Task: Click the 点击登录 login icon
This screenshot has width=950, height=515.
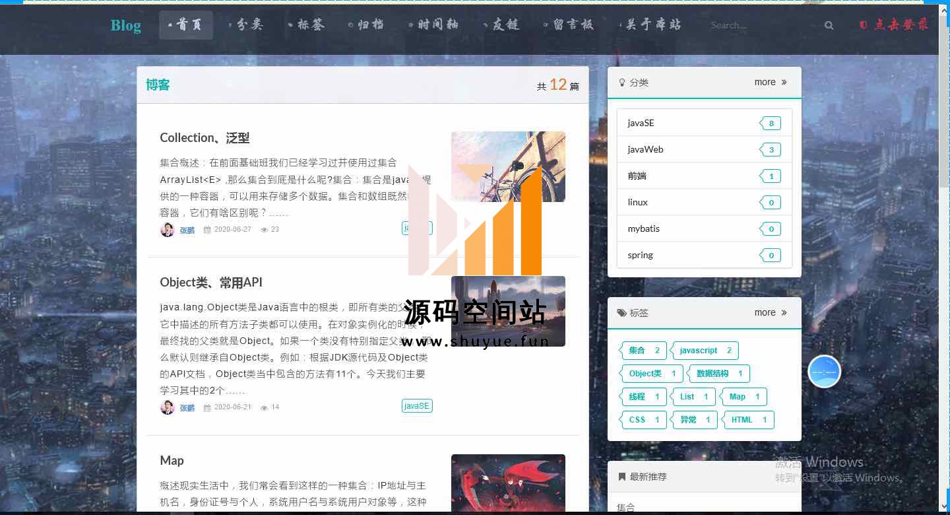Action: coord(863,25)
